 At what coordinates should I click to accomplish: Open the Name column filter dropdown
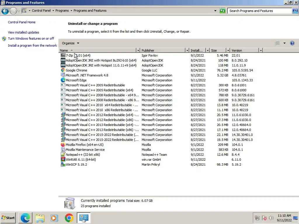coord(138,50)
